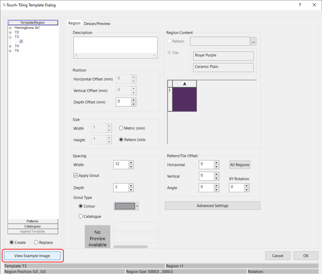Click the Depth Offset value field
The height and width of the screenshot is (274, 322).
pos(124,102)
